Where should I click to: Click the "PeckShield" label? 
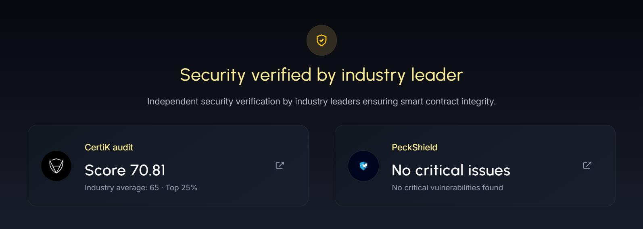tap(414, 148)
